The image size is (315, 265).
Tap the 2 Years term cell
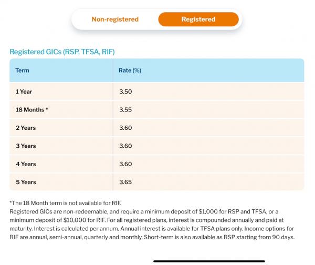pos(26,128)
